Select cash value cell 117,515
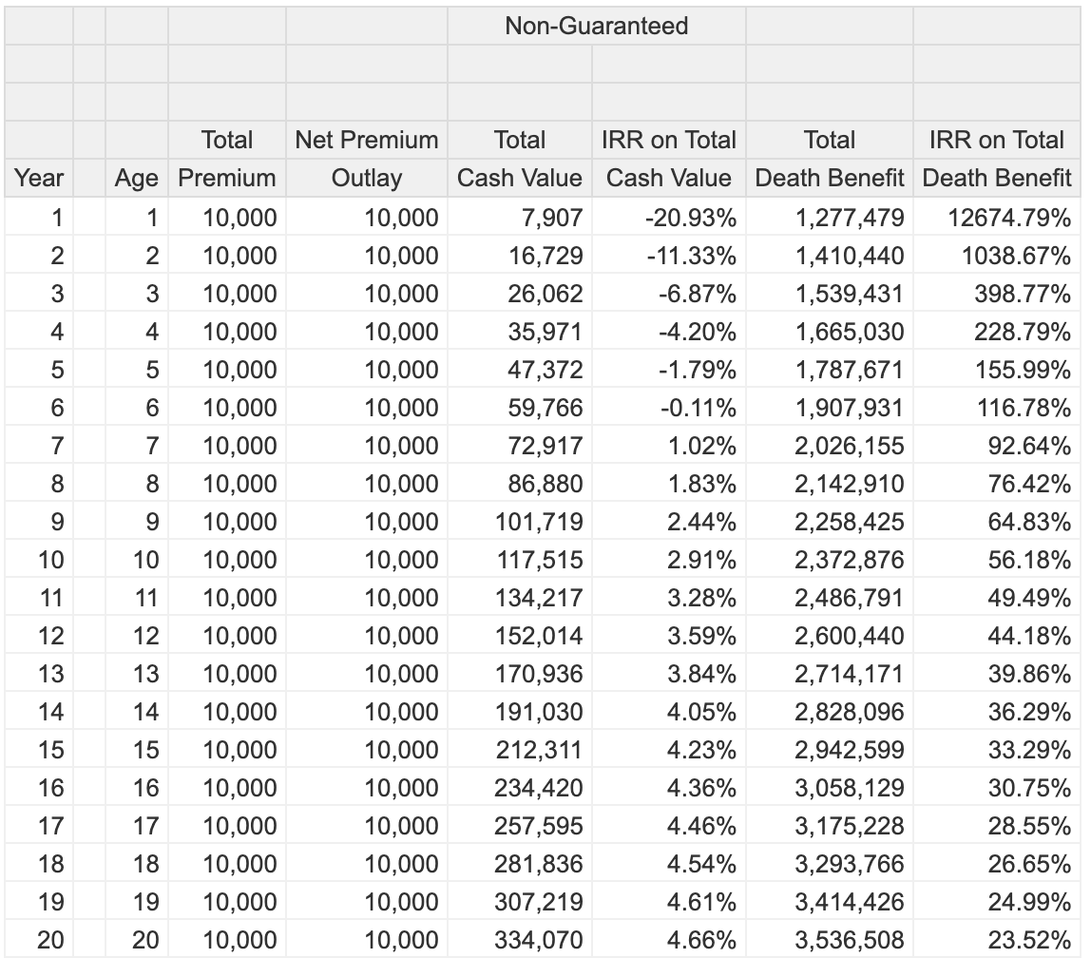Image resolution: width=1091 pixels, height=958 pixels. coord(539,560)
